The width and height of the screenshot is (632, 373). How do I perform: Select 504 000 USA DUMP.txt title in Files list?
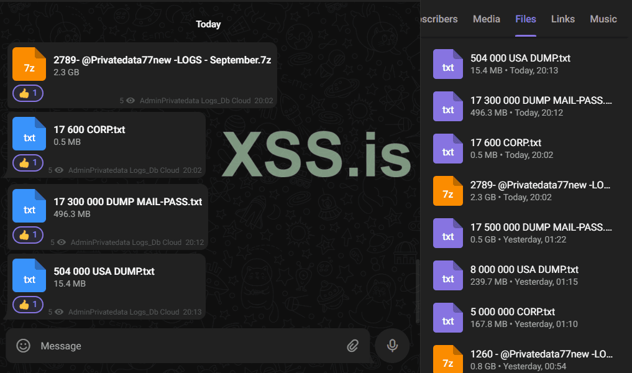tap(520, 58)
